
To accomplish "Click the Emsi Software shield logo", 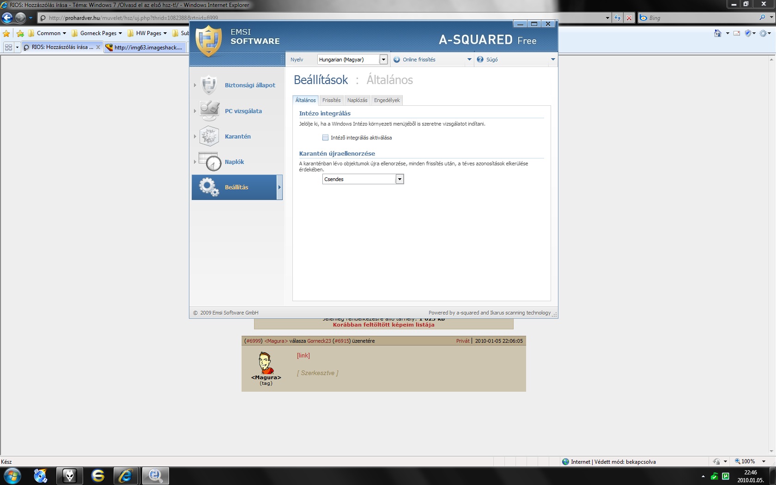I will pyautogui.click(x=208, y=41).
